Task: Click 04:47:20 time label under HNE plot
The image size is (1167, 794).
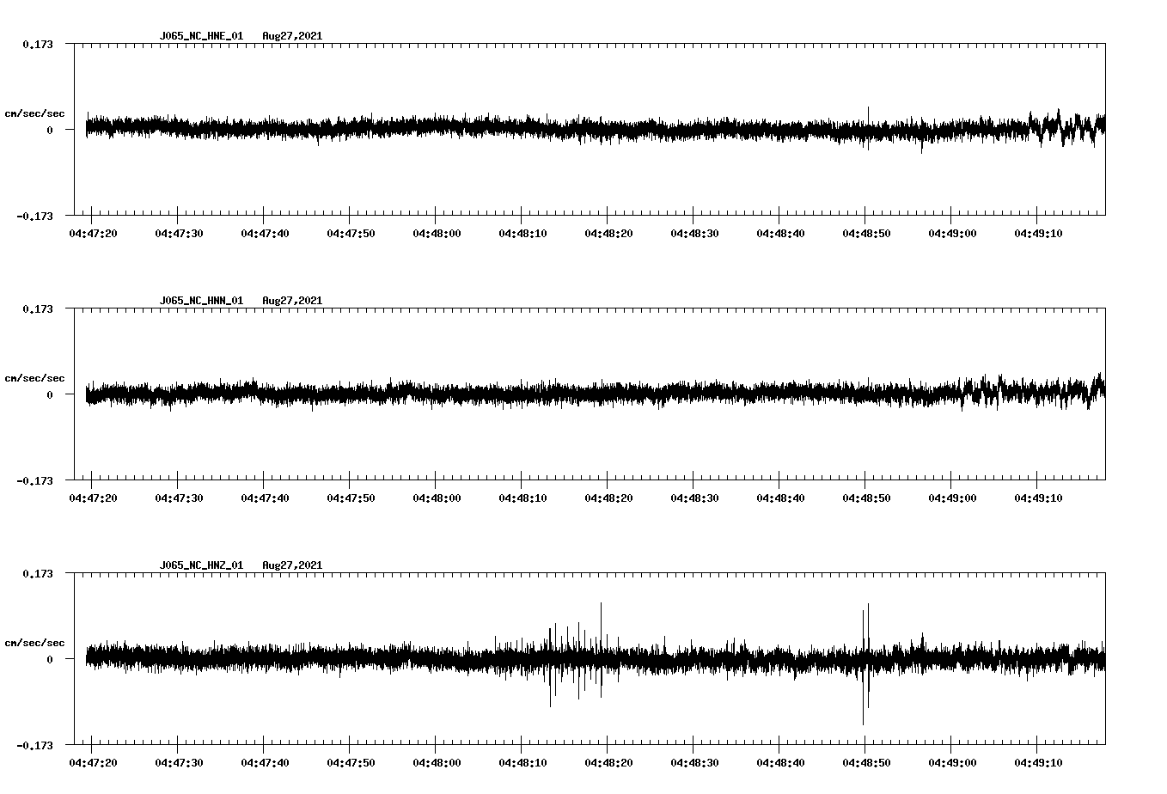Action: [93, 233]
